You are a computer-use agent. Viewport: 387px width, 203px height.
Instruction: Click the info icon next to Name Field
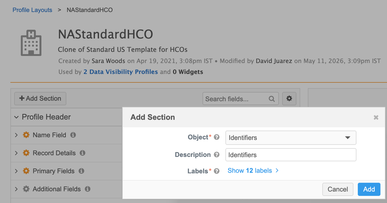point(73,135)
